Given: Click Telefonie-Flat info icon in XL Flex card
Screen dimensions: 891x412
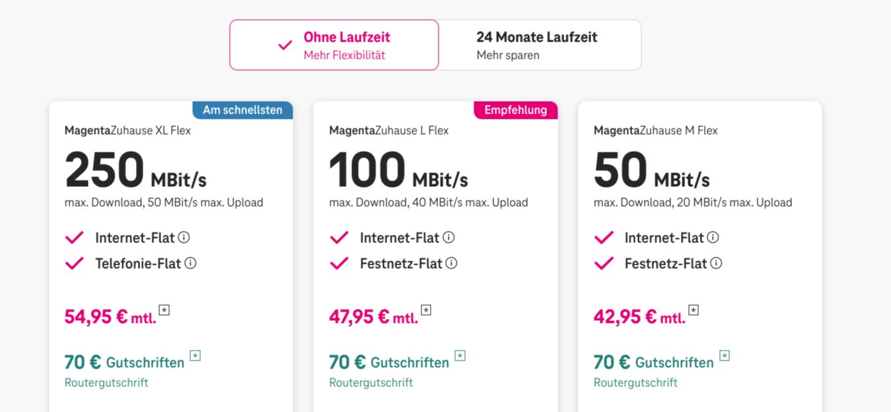Looking at the screenshot, I should pos(190,263).
